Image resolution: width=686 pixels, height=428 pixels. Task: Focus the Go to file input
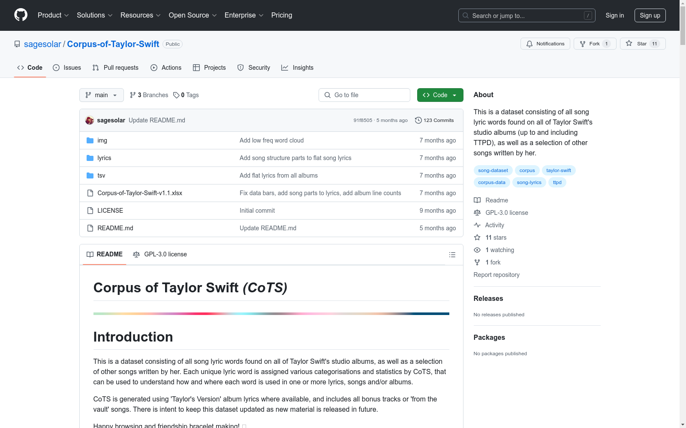coord(364,95)
